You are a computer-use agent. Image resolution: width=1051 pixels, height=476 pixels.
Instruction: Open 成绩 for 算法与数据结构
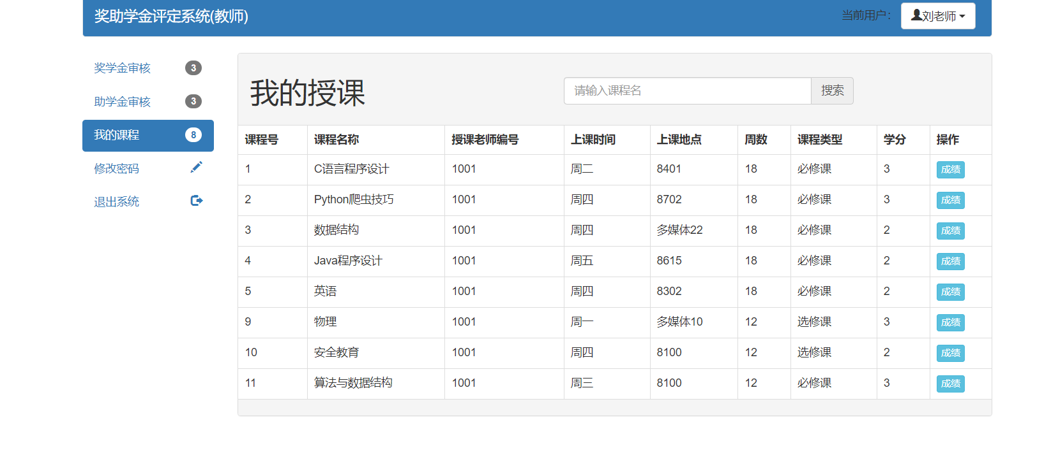point(950,384)
